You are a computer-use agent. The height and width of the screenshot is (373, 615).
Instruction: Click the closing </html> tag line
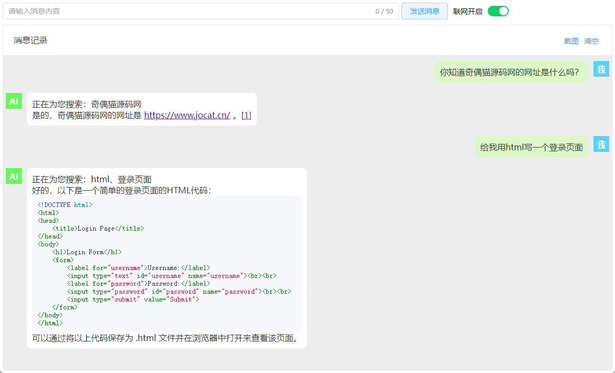click(50, 323)
